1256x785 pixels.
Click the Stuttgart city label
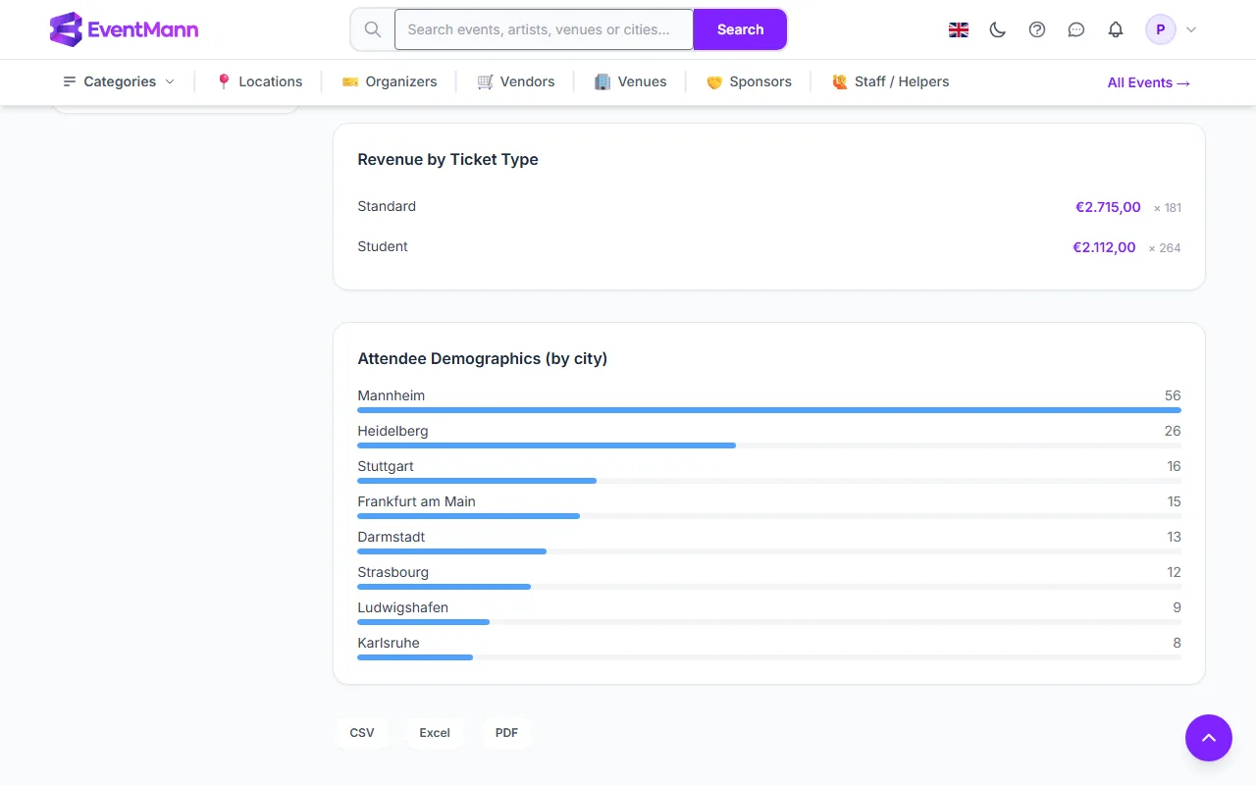click(x=386, y=466)
